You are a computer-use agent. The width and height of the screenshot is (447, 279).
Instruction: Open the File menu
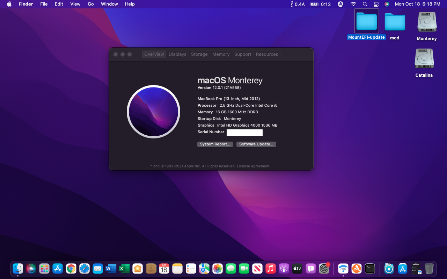pyautogui.click(x=44, y=4)
